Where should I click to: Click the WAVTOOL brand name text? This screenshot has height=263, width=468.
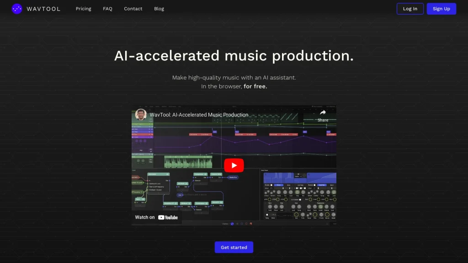[43, 9]
